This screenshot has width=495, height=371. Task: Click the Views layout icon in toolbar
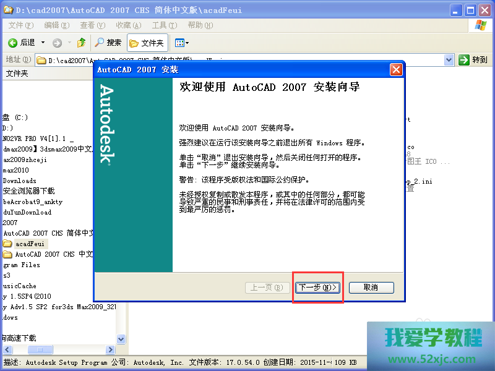pyautogui.click(x=179, y=43)
